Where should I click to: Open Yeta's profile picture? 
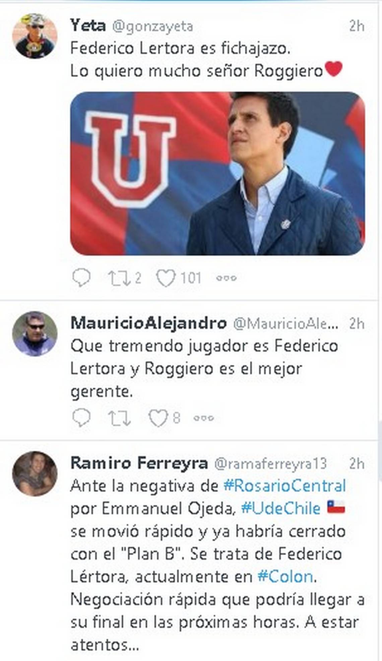(x=35, y=36)
